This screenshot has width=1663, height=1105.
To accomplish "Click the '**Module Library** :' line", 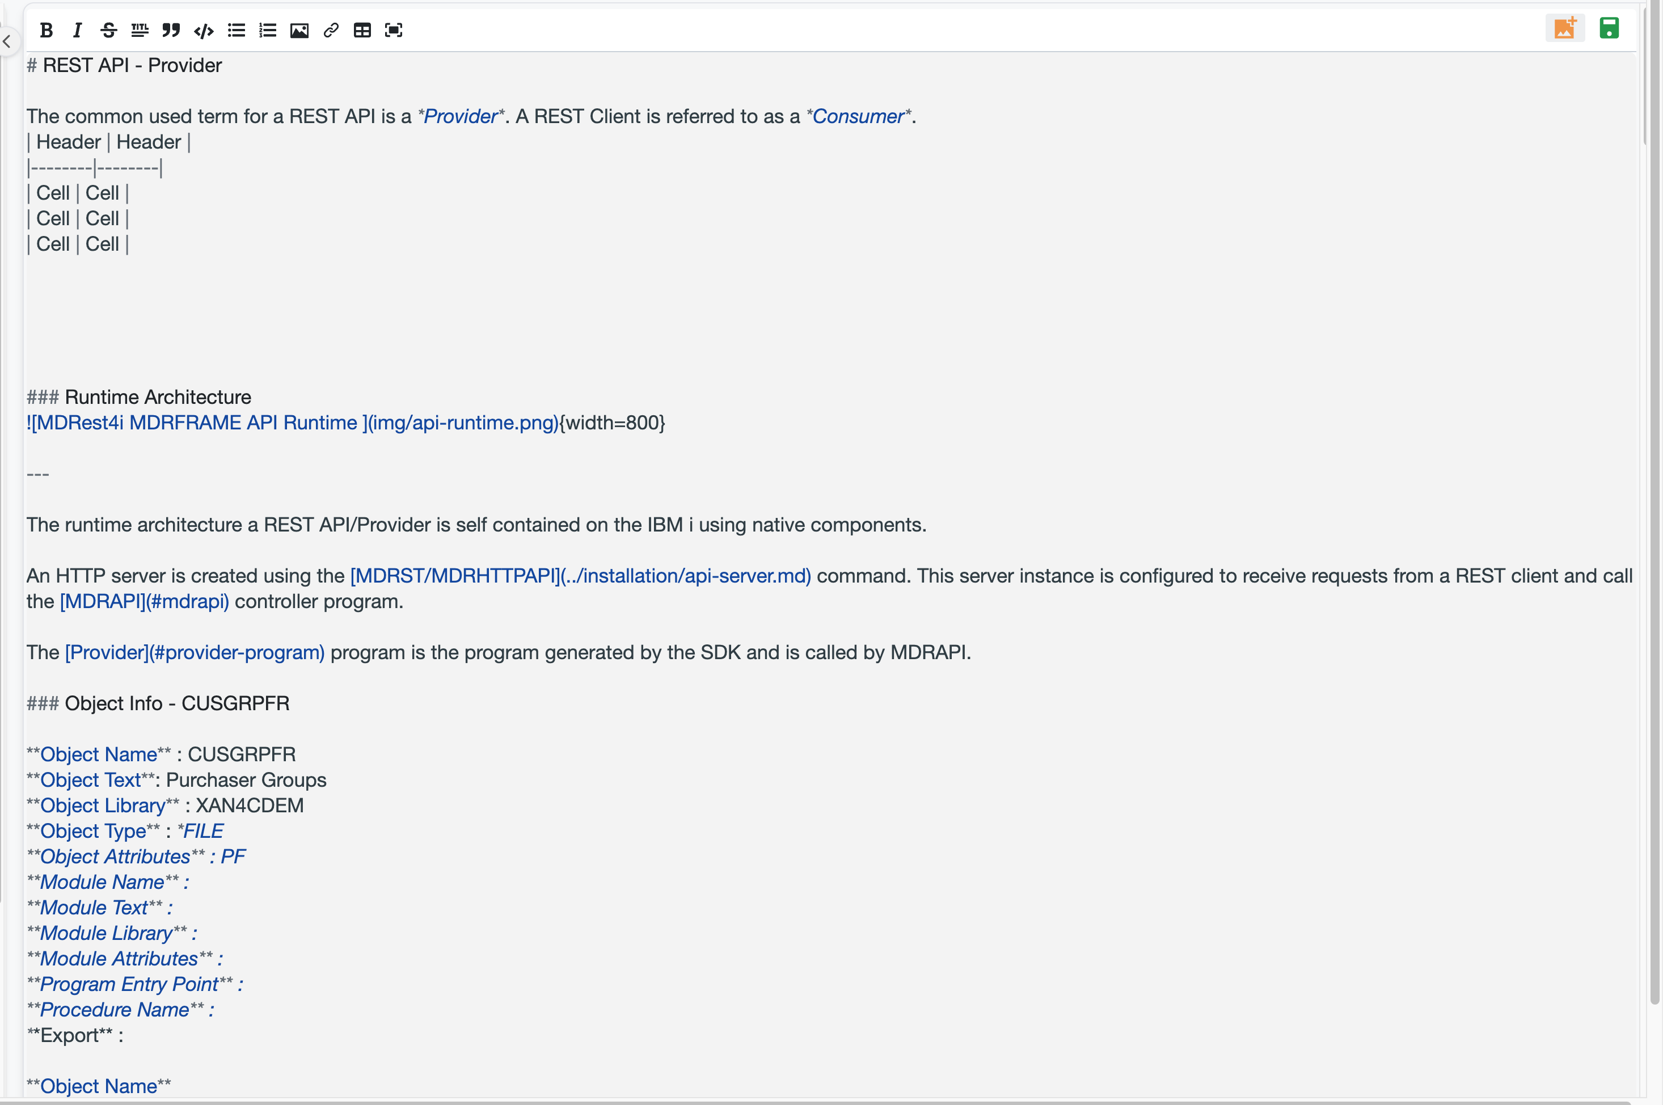I will click(112, 933).
